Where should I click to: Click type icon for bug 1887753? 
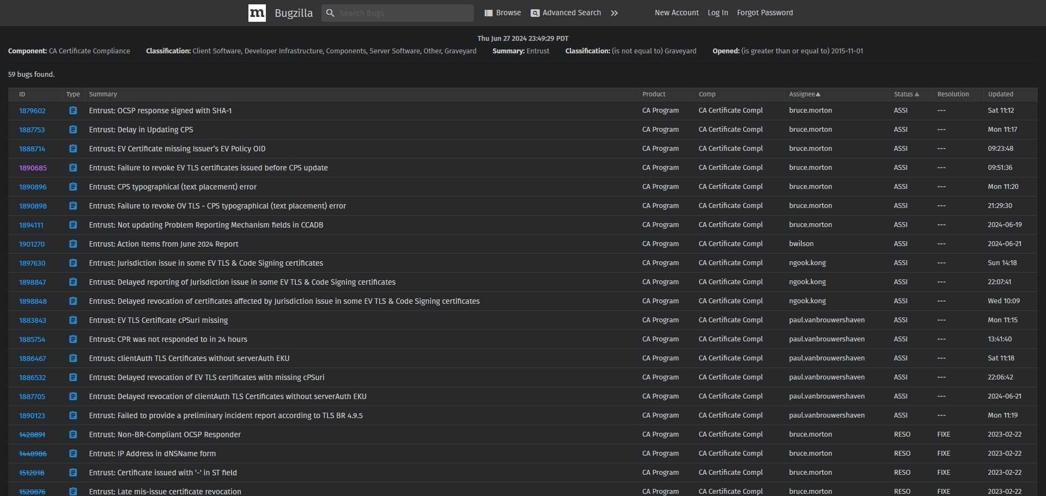pyautogui.click(x=73, y=130)
